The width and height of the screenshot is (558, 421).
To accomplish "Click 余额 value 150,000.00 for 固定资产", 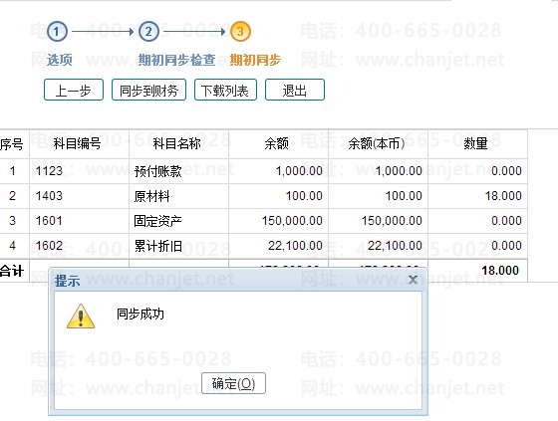I will 292,221.
